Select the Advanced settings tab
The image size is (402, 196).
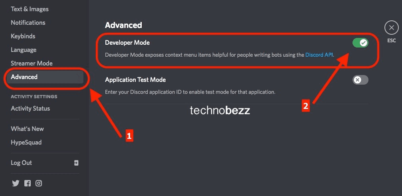coord(24,77)
